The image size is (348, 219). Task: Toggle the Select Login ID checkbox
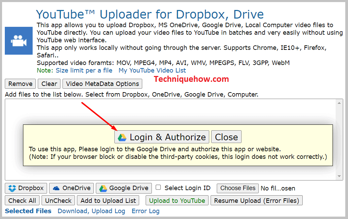(158, 187)
